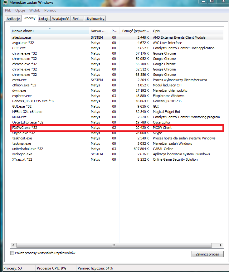The width and height of the screenshot is (229, 272).
Task: Click the Online Game Security Solution description
Action: coord(175,159)
